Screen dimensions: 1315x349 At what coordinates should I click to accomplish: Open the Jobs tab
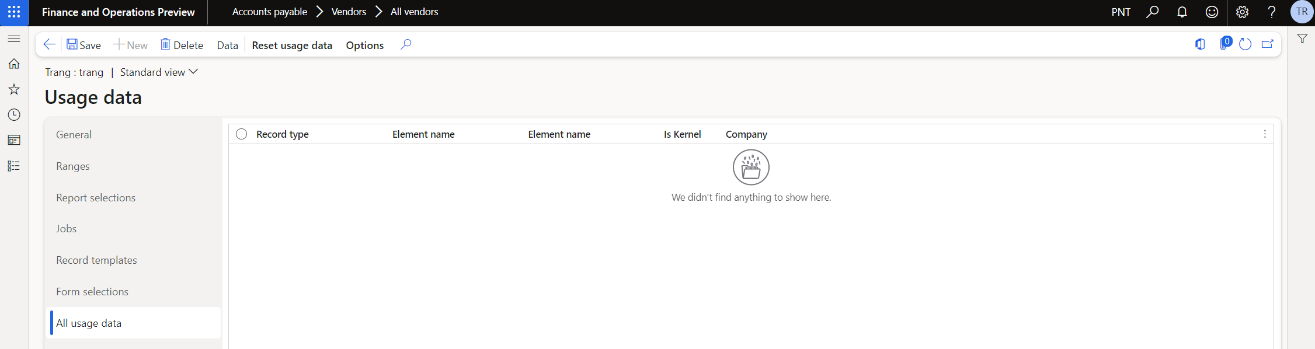pyautogui.click(x=133, y=229)
